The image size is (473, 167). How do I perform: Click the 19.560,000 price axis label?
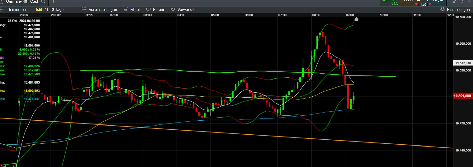463,44
